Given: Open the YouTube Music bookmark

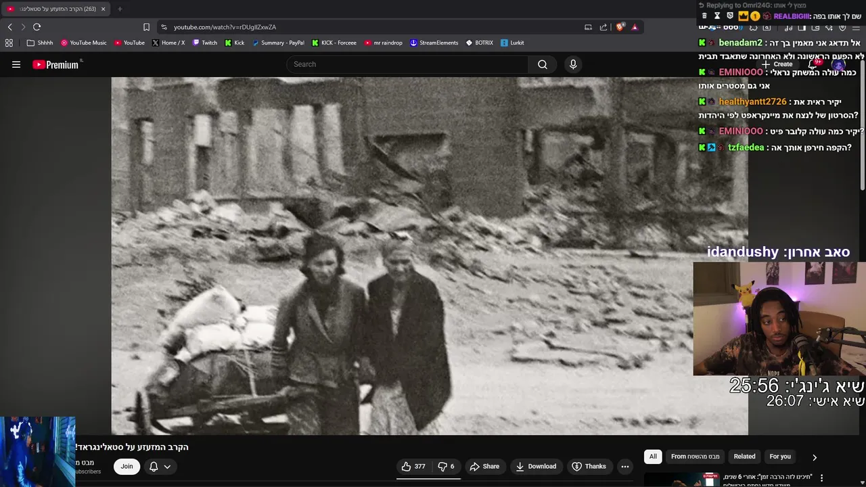Looking at the screenshot, I should click(84, 43).
